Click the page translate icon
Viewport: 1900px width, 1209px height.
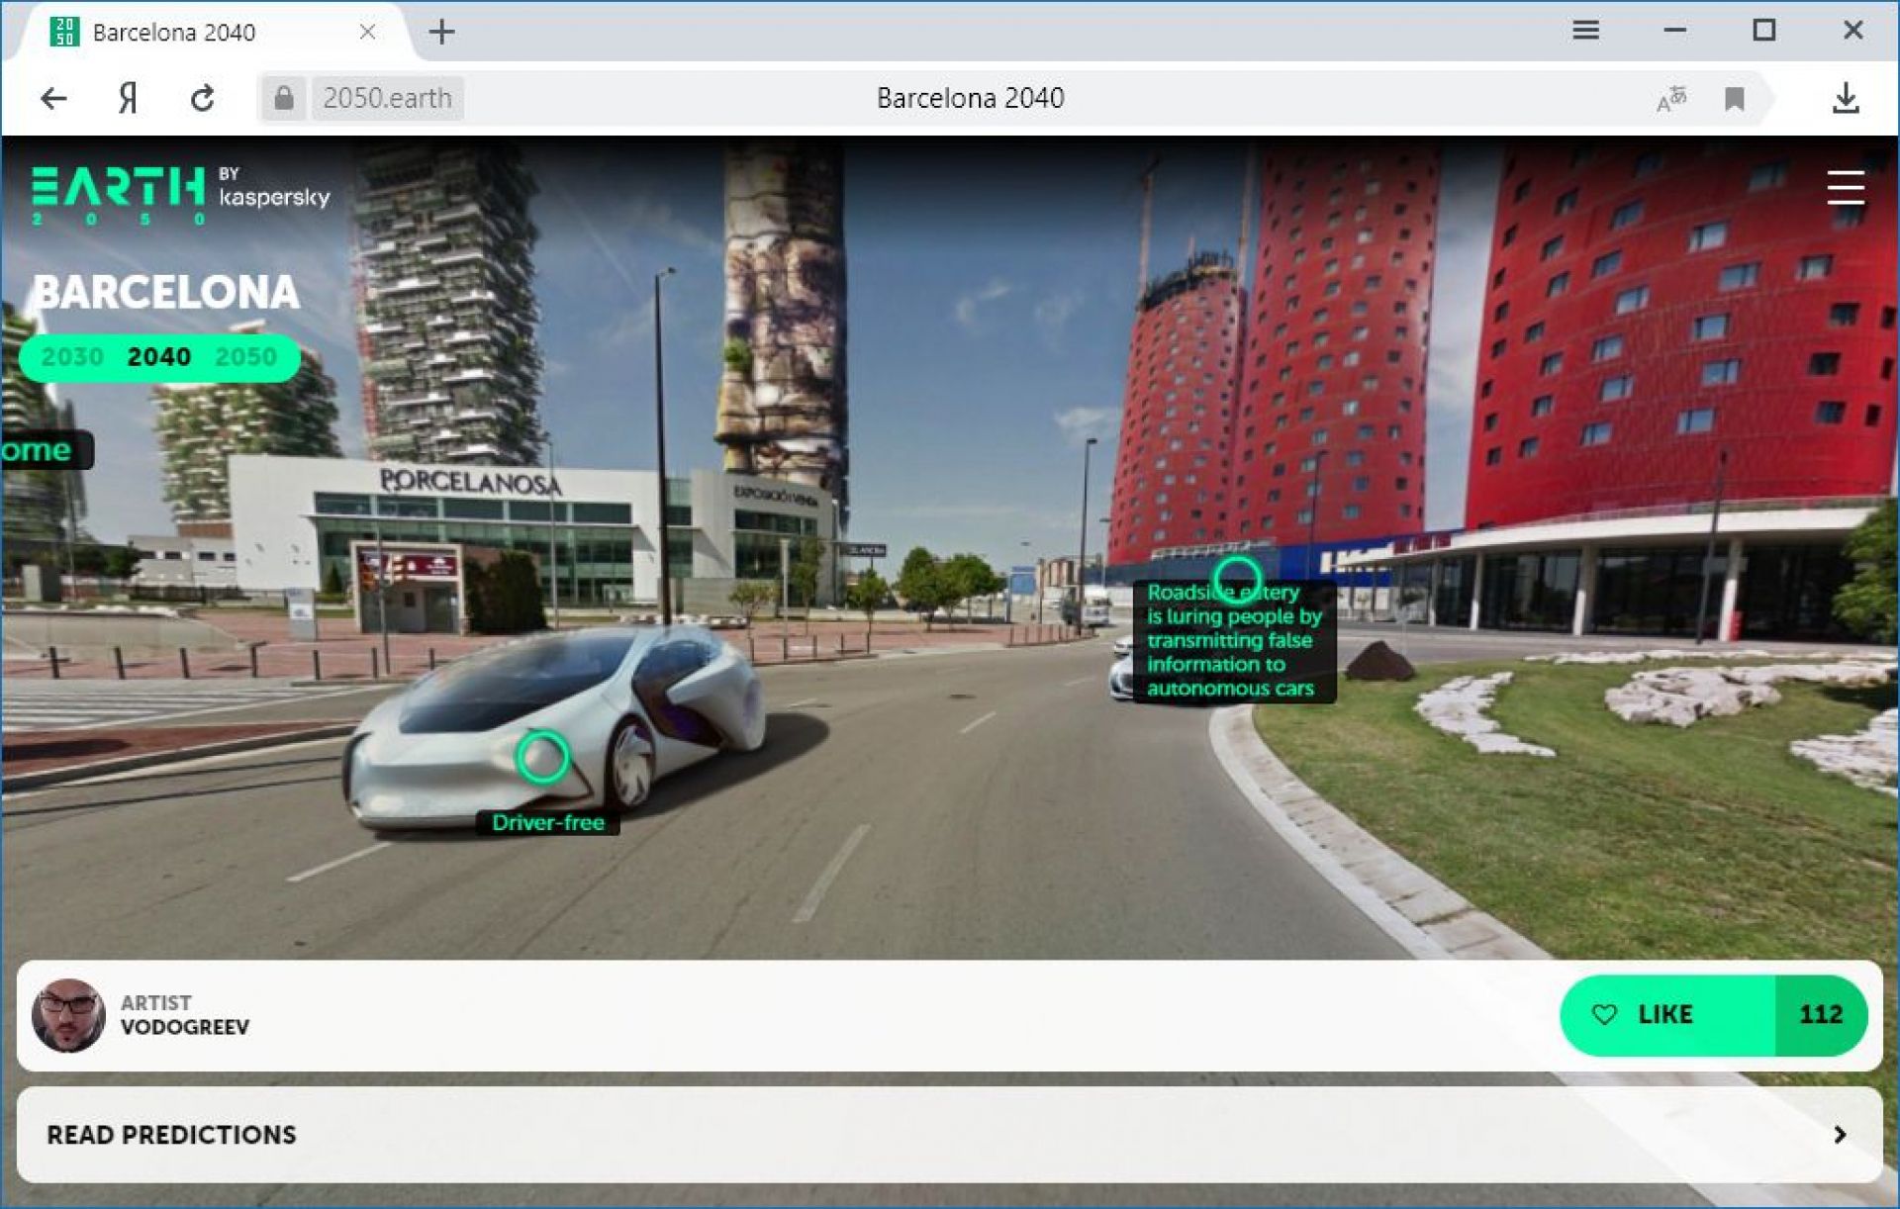(x=1670, y=98)
